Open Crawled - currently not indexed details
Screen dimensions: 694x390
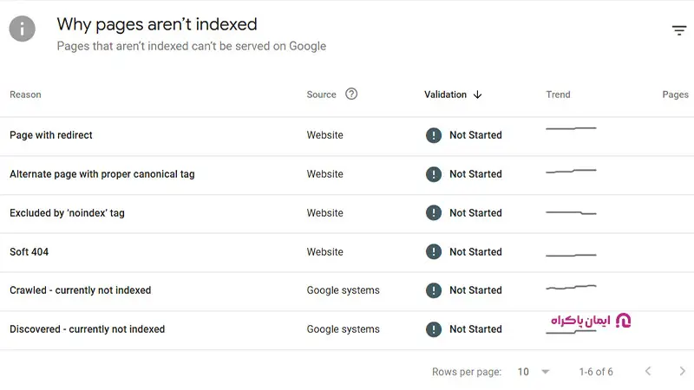(80, 290)
